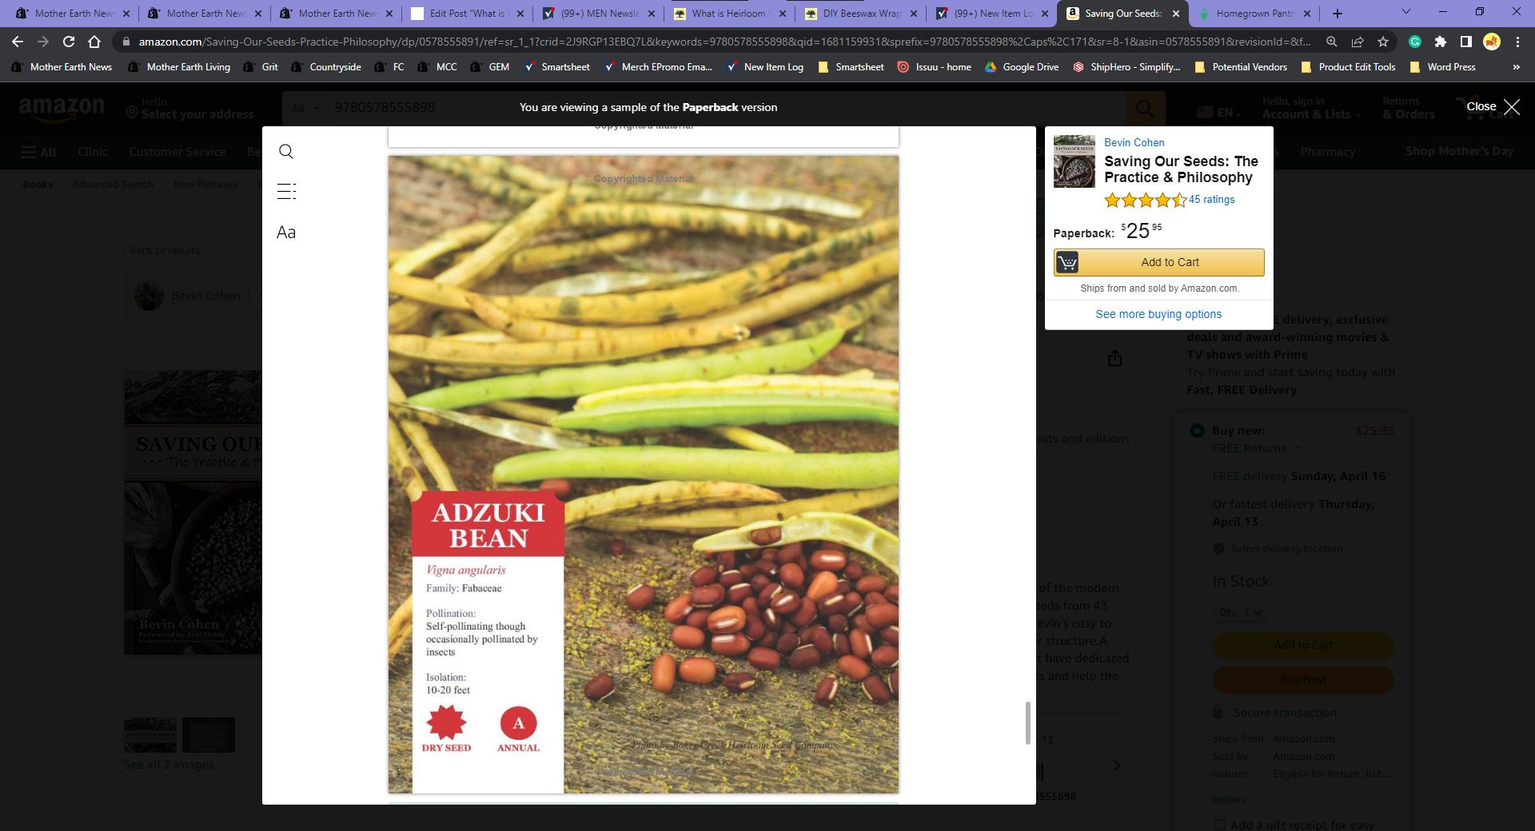Open the Chrome three-dot menu
This screenshot has width=1535, height=831.
pos(1517,42)
